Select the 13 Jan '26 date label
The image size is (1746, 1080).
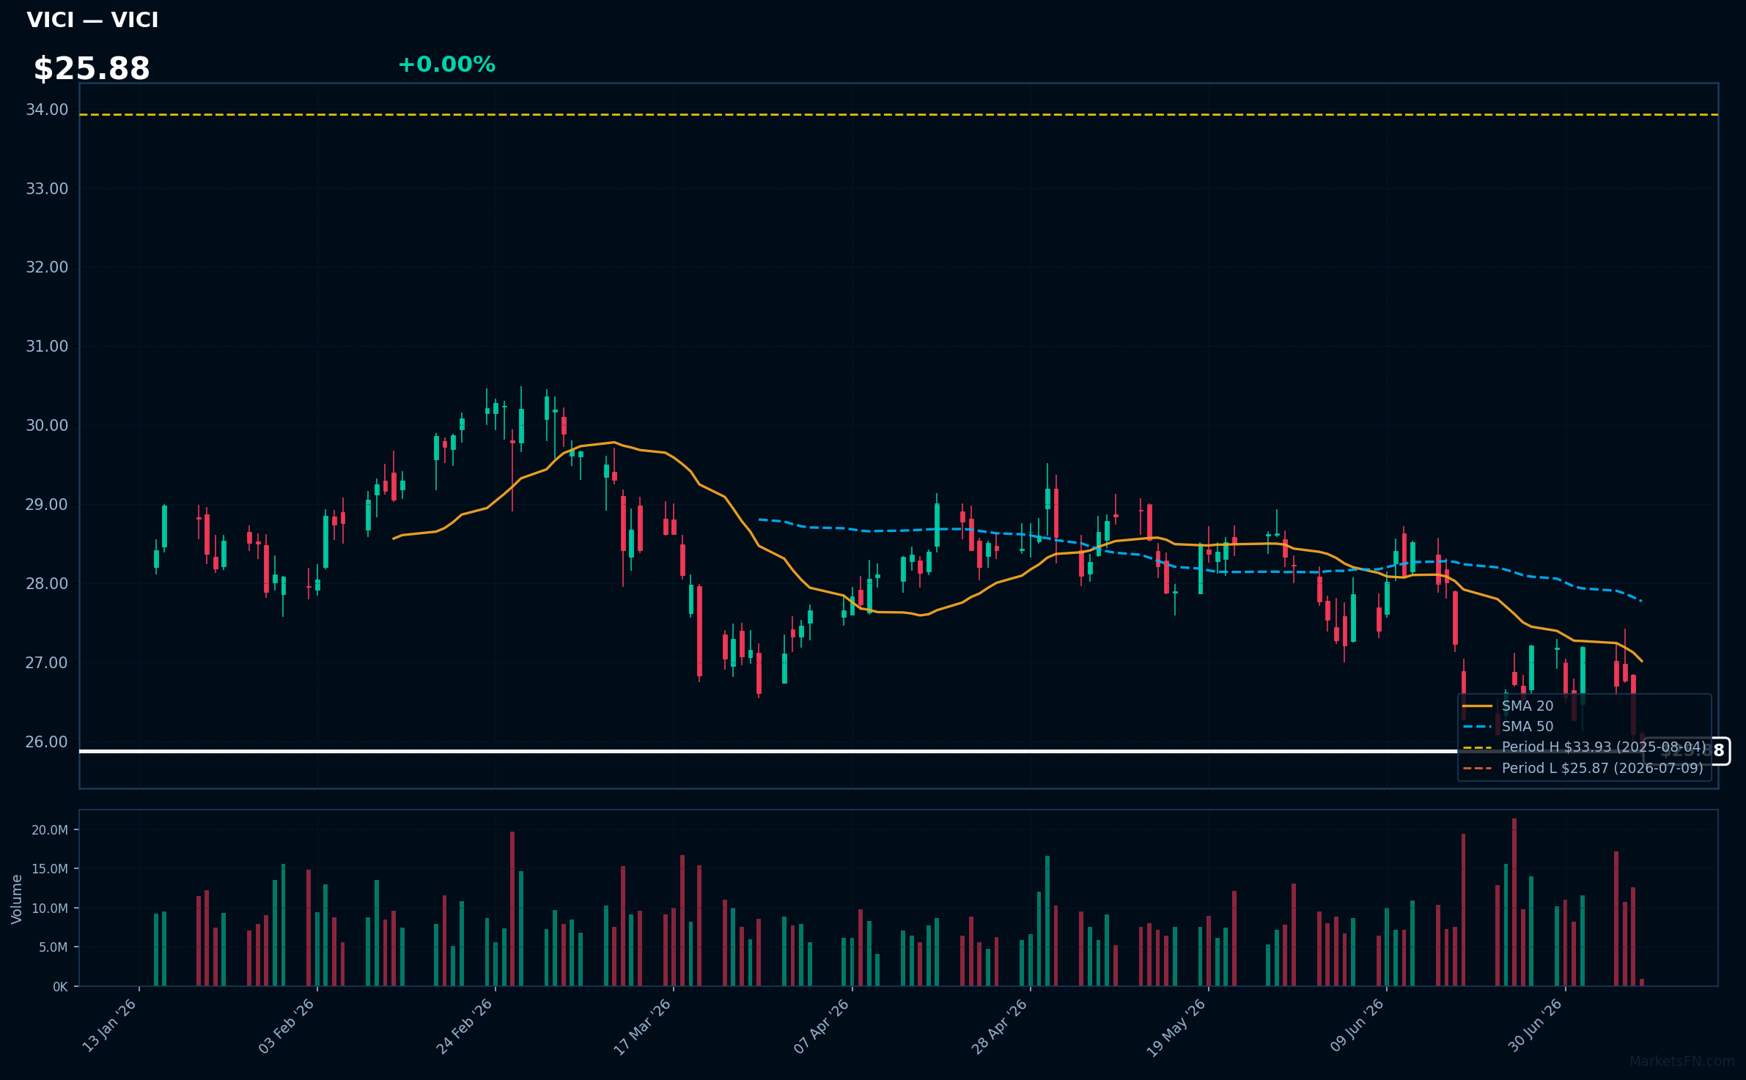point(109,1026)
